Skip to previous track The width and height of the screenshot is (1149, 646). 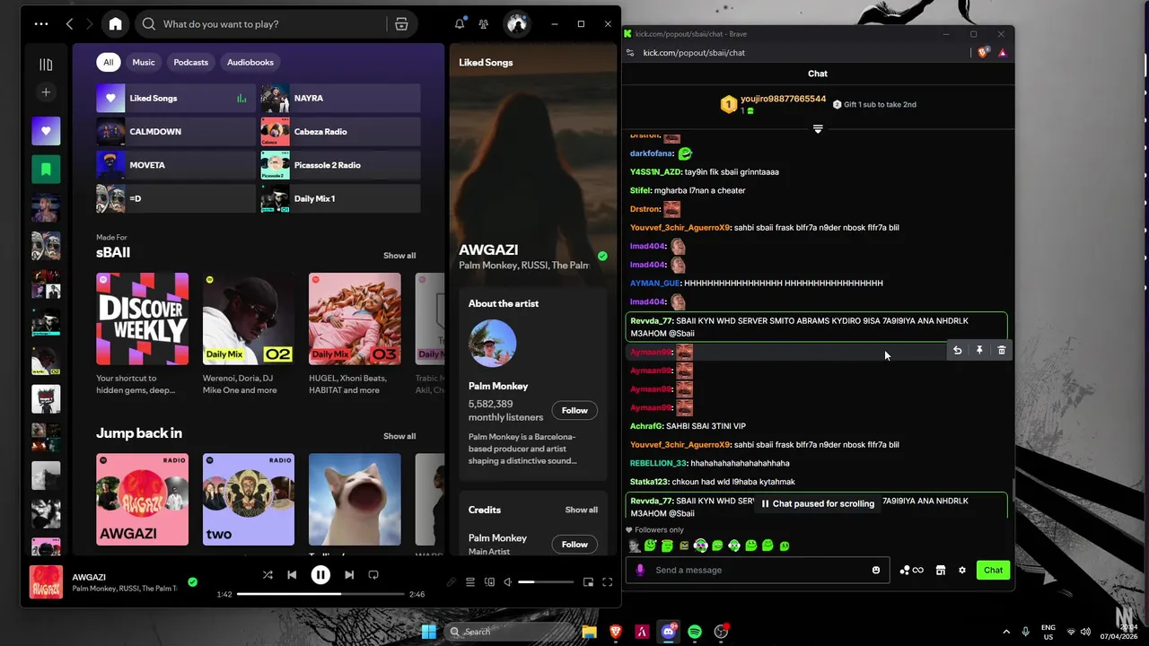click(292, 575)
